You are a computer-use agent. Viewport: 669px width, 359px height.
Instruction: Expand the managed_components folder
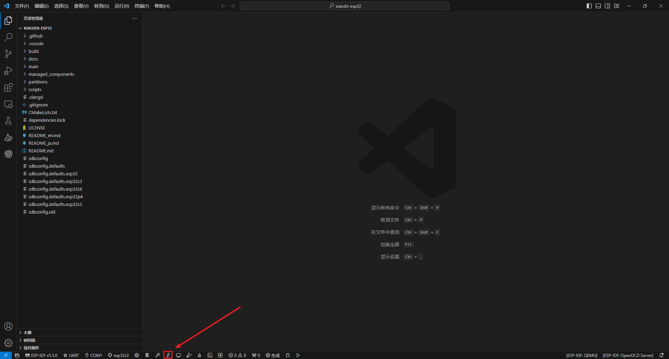(x=51, y=74)
